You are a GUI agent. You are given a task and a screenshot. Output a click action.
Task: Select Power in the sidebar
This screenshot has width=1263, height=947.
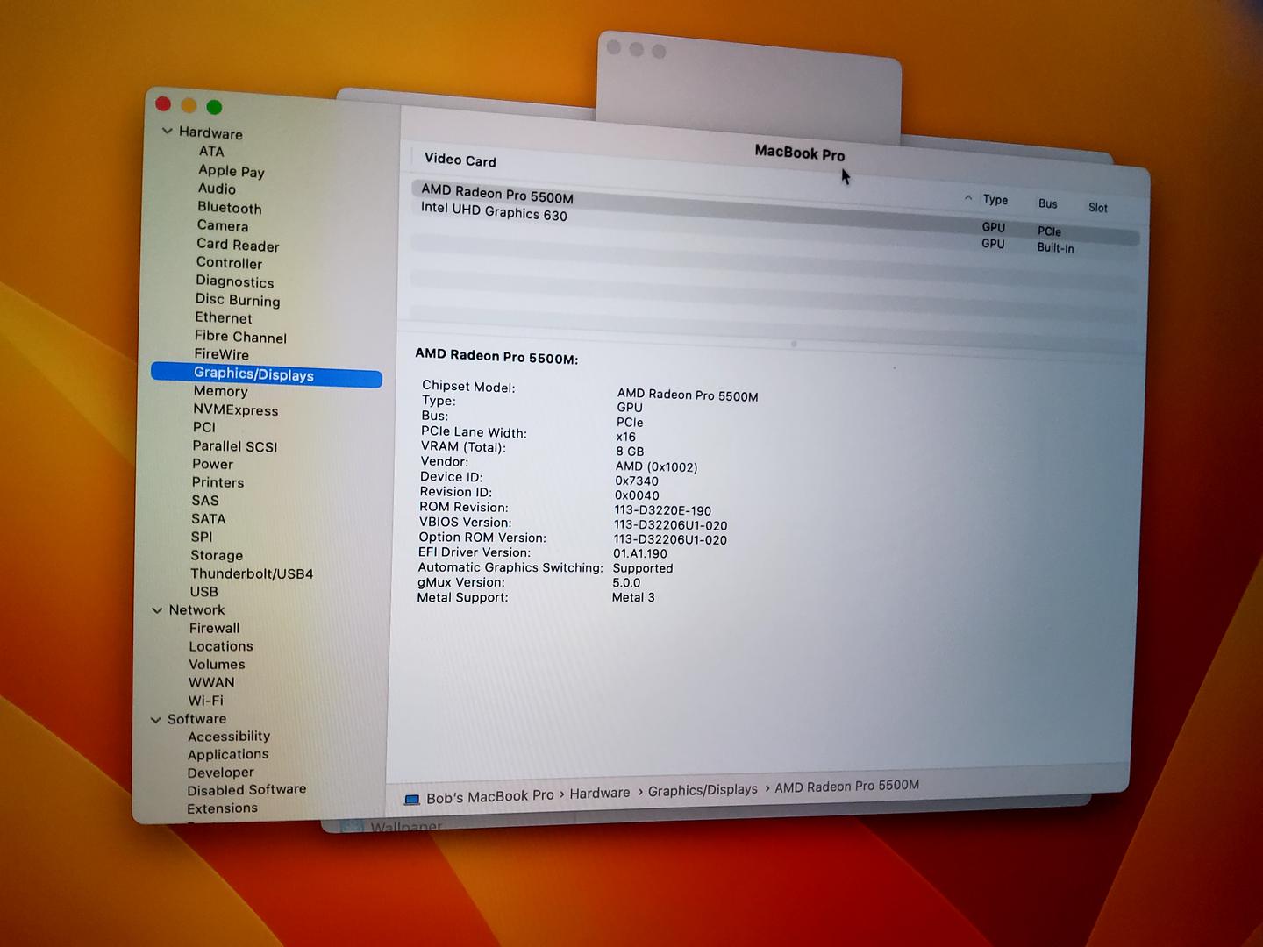213,465
